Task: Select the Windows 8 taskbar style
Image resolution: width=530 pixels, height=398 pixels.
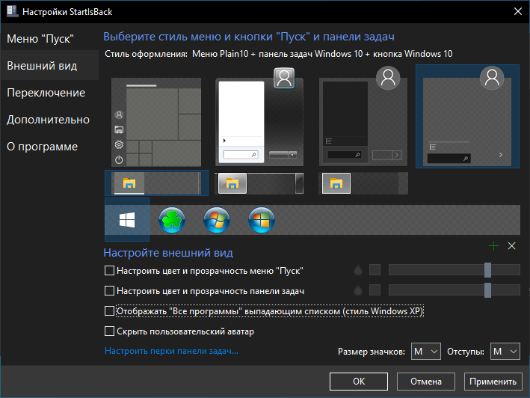Action: pos(363,183)
